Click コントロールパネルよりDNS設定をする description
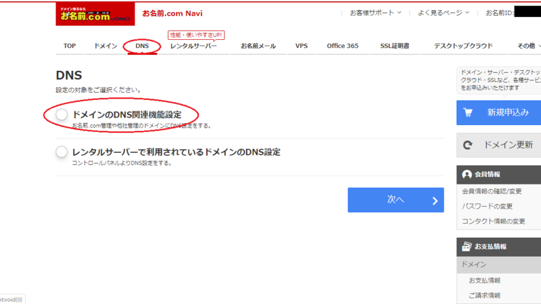 122,163
